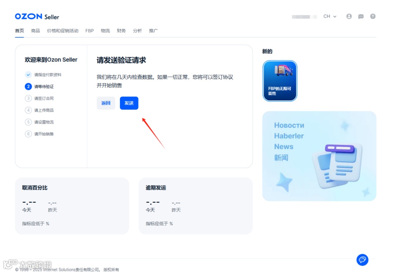This screenshot has width=397, height=272.
Task: Click the OZON Seller logo
Action: (x=37, y=16)
